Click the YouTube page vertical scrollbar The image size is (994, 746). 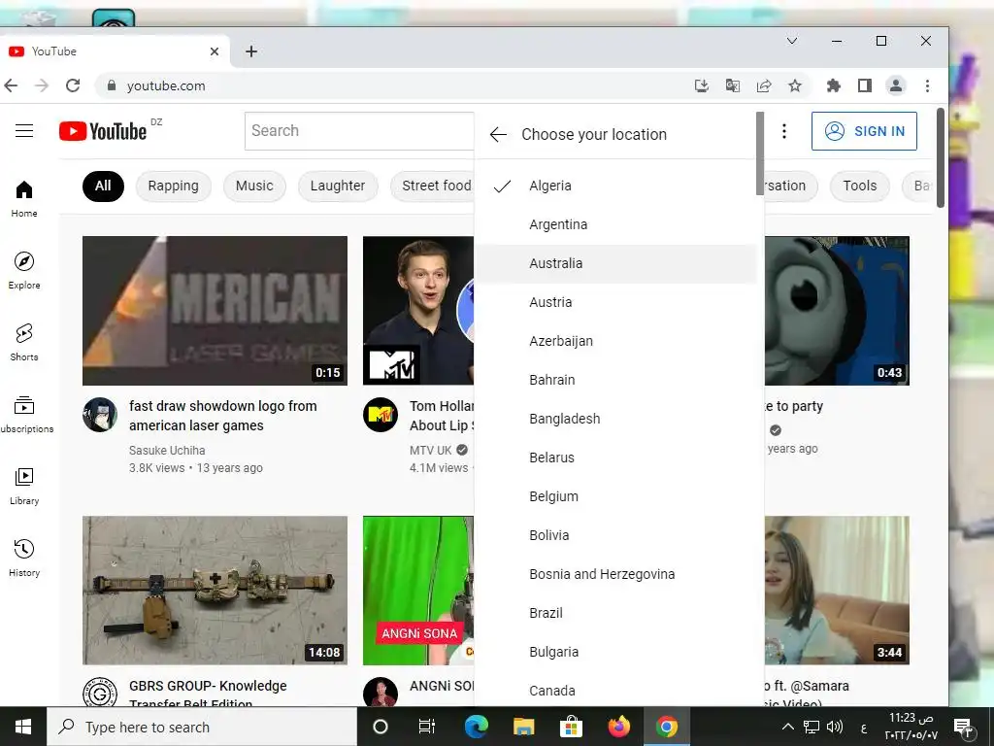tap(941, 158)
